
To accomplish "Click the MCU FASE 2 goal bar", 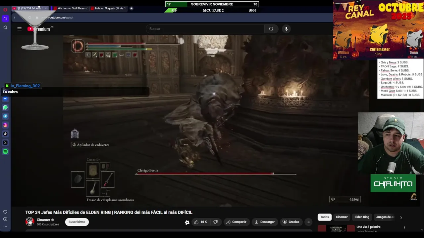I will [x=212, y=10].
